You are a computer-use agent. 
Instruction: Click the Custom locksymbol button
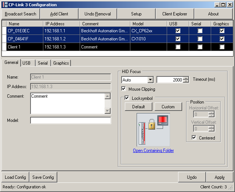(168, 107)
